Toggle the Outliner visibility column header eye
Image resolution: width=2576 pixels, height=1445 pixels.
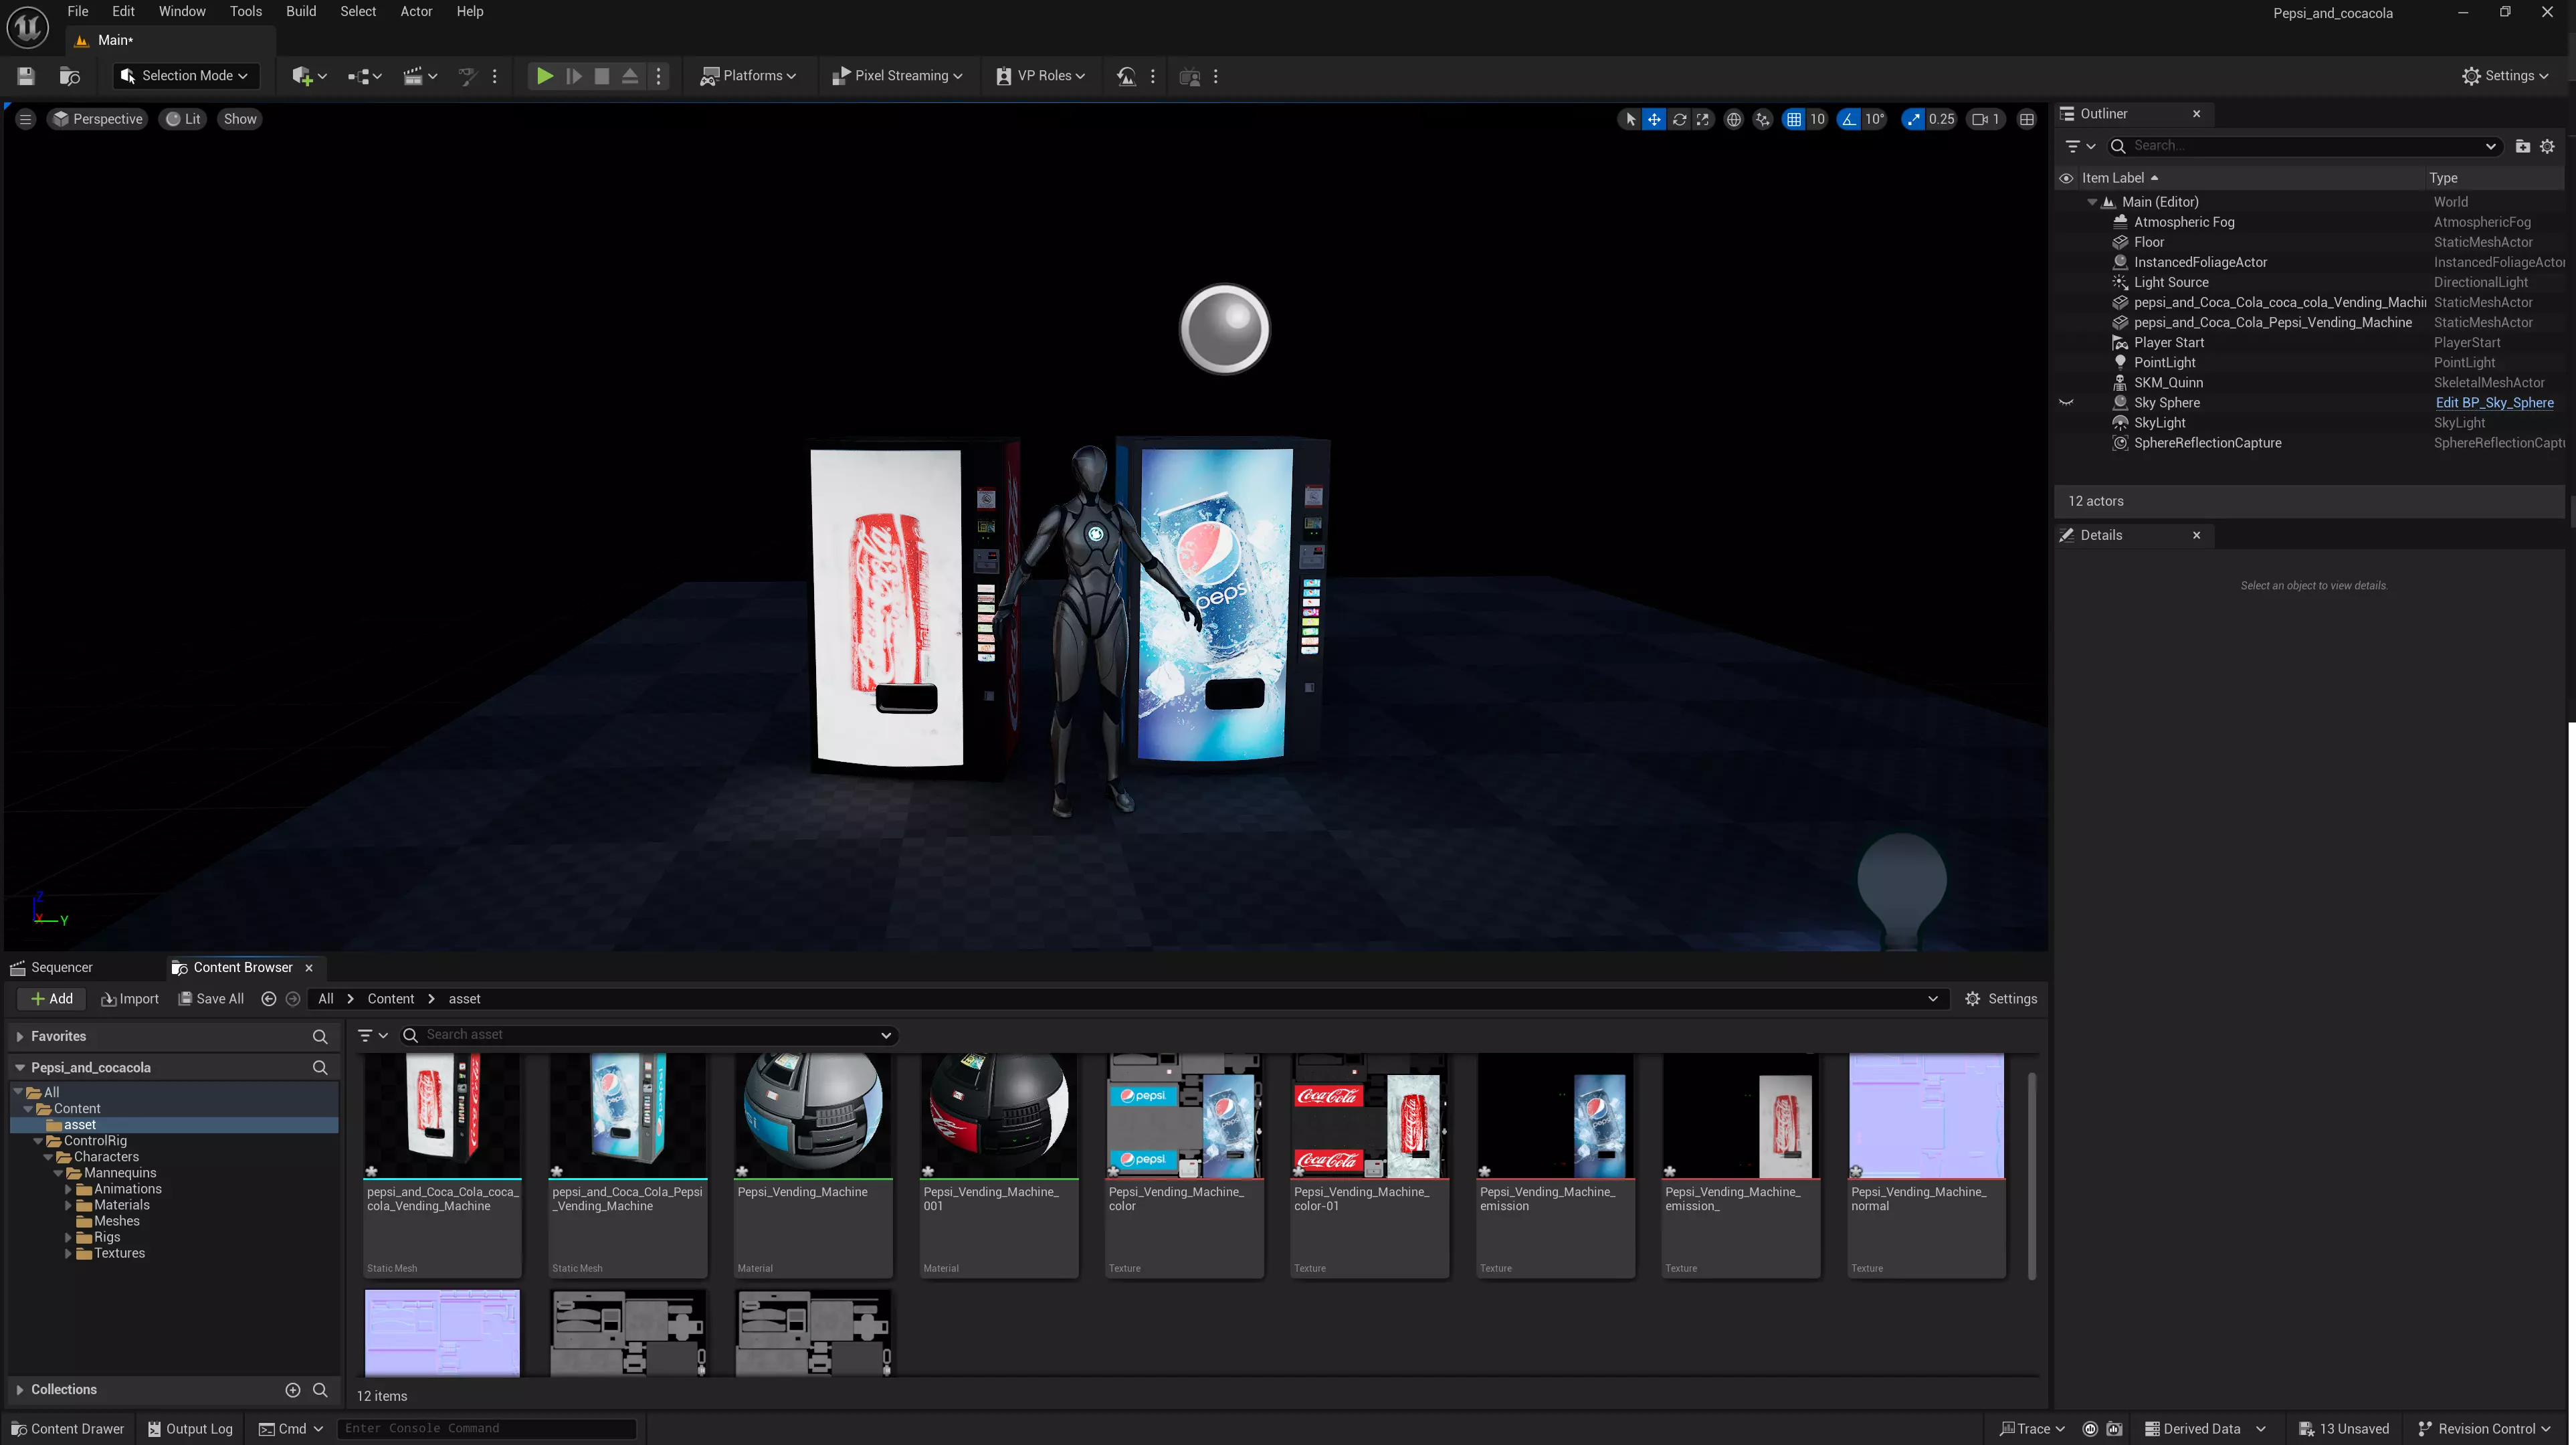click(x=2066, y=178)
